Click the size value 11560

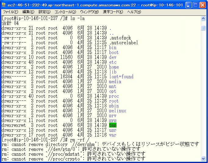coord(66,57)
